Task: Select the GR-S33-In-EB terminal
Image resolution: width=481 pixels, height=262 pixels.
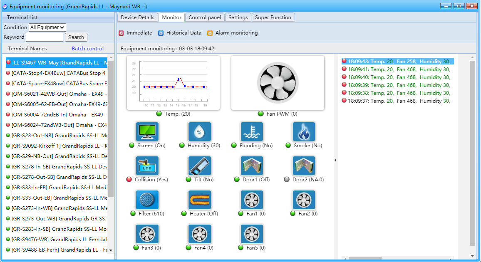Action: tap(57, 187)
